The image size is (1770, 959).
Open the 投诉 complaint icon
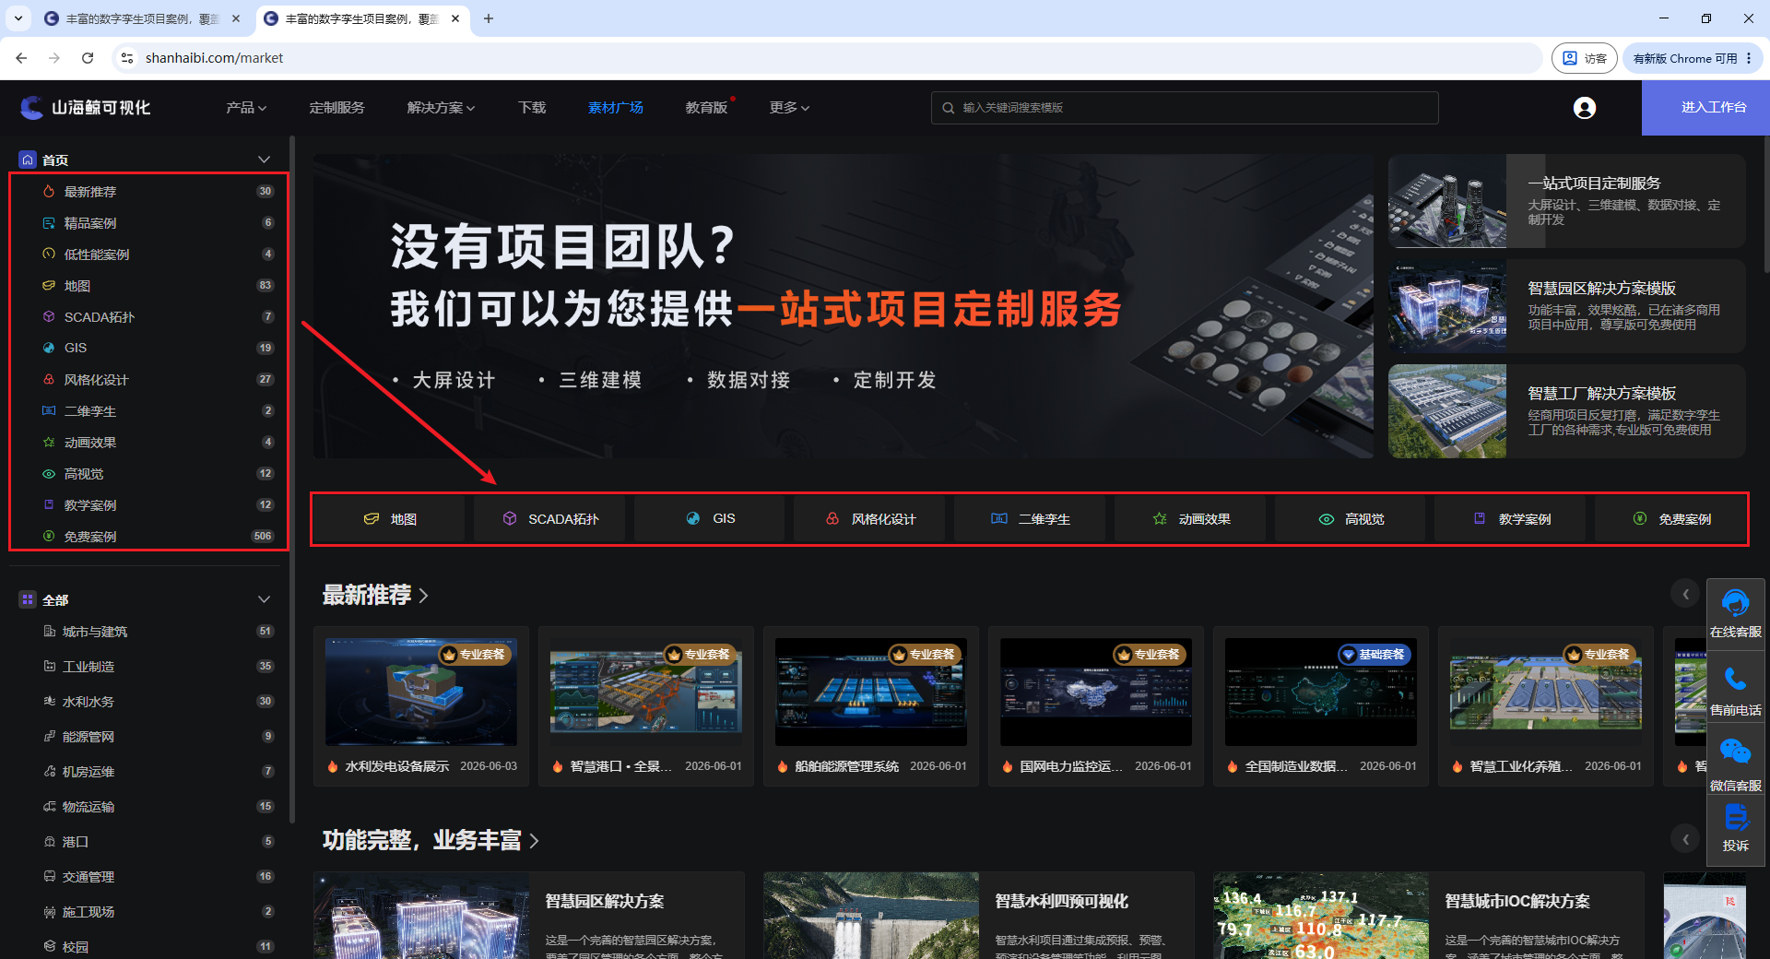1735,817
